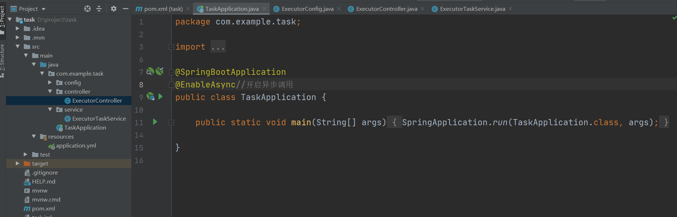The image size is (677, 217).
Task: Toggle fold marker at @SpringBootApplication
Action: pos(172,72)
